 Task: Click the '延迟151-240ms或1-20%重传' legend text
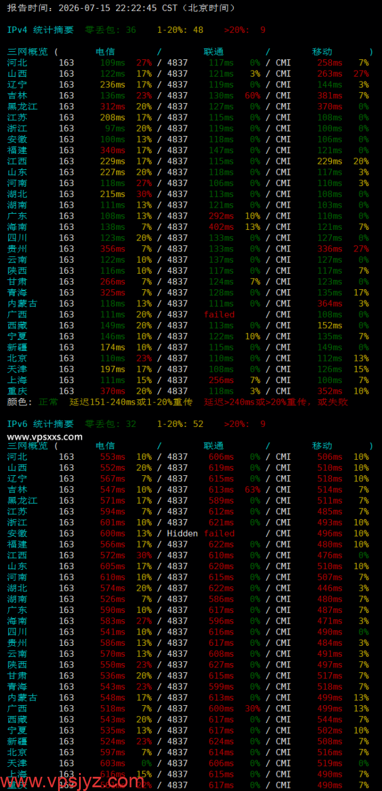click(131, 402)
